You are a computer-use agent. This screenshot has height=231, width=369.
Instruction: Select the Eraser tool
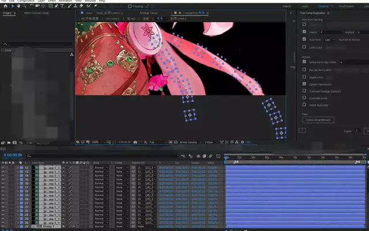coord(81,6)
